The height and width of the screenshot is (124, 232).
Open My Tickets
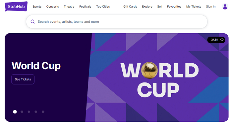(194, 7)
